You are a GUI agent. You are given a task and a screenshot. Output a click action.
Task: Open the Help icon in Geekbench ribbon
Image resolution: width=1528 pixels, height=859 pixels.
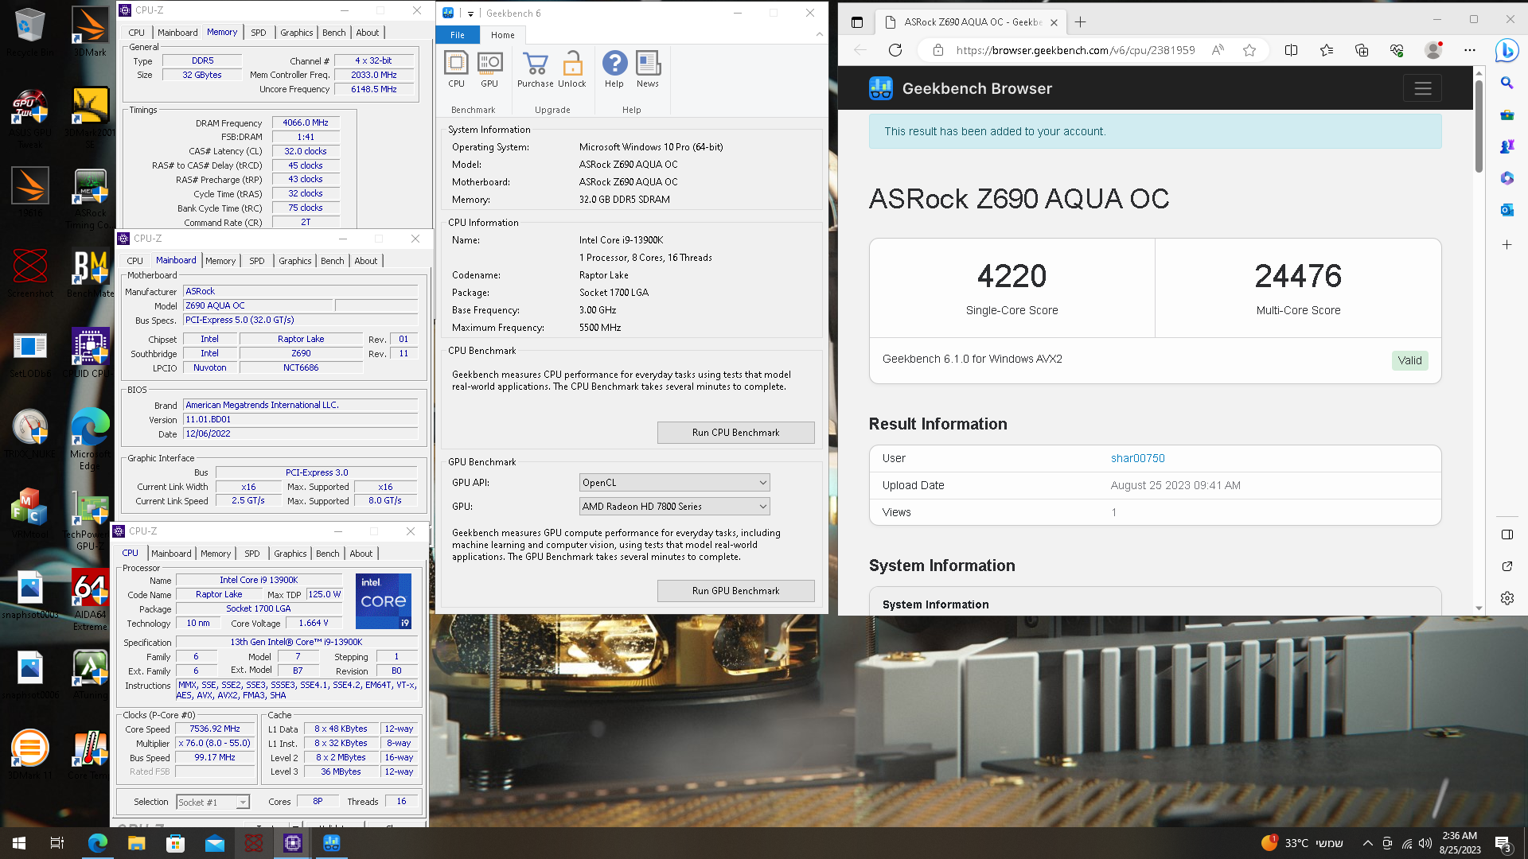point(614,69)
